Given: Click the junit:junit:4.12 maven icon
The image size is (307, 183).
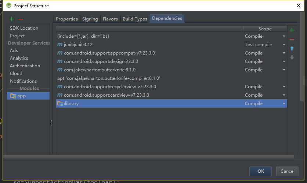Looking at the screenshot, I should click(60, 45).
